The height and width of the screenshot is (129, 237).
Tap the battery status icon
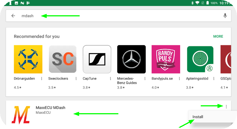[x=208, y=3]
